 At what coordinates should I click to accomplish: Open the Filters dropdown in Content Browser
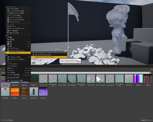[x=3, y=73]
